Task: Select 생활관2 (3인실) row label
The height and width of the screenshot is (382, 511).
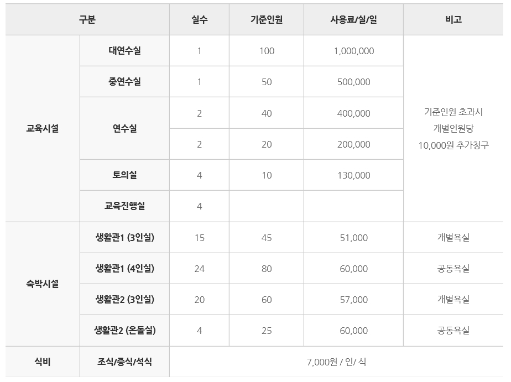Action: point(124,299)
